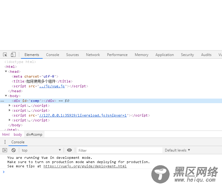Expand the first collapsed script element
The image size is (222, 185).
10,105
